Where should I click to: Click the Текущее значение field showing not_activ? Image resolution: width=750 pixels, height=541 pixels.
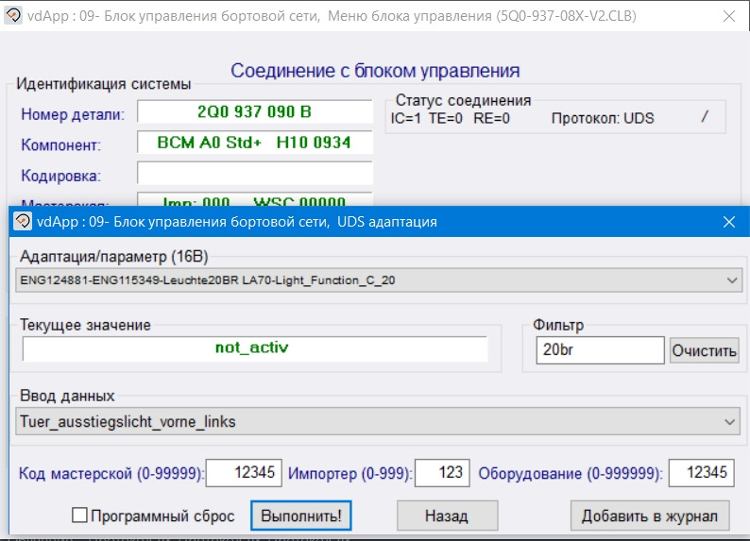255,348
